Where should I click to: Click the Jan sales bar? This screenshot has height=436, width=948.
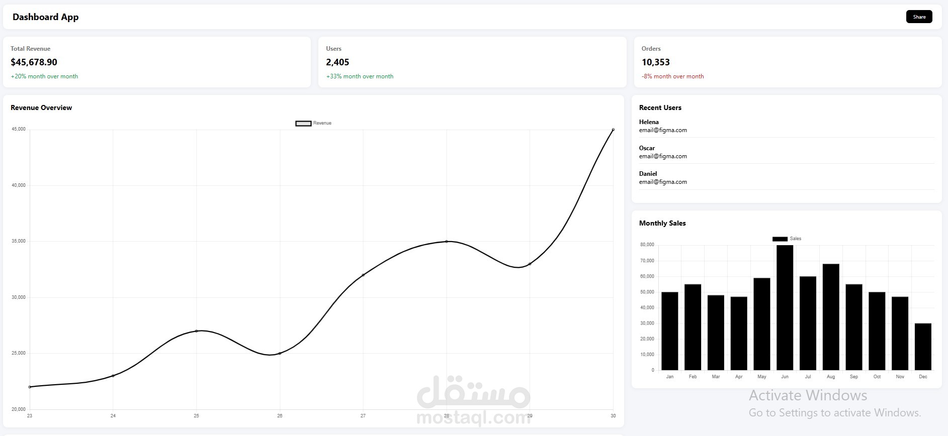click(669, 331)
